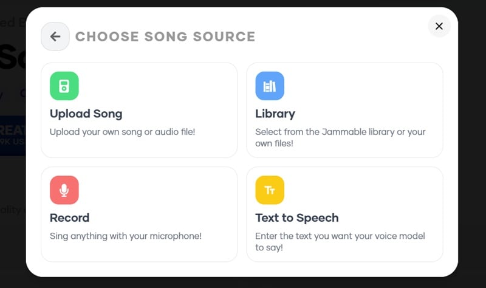Viewport: 486px width, 288px height.
Task: Click the "Enter the text you want" description
Action: point(340,236)
